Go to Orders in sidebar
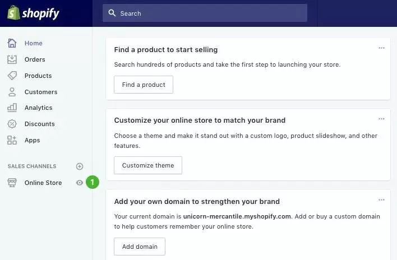The image size is (397, 260). [x=35, y=59]
